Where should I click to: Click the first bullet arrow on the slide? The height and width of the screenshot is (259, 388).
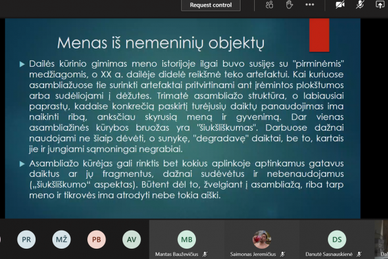pos(22,65)
